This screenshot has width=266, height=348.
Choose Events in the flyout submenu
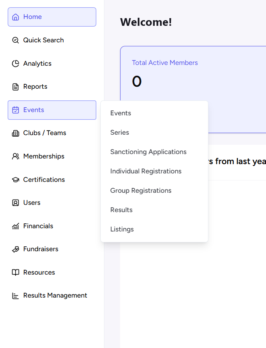pos(154,113)
